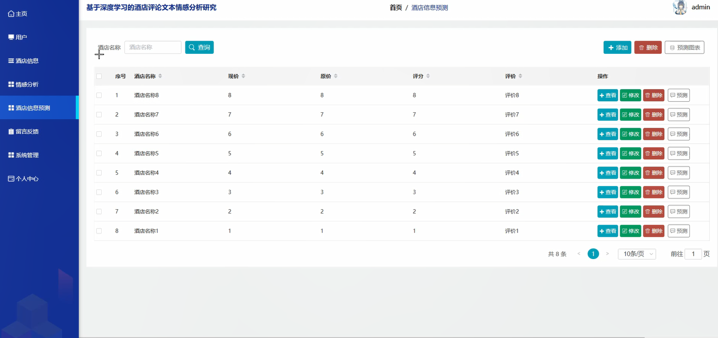Click 预测 for the 酒店名称7 row
Viewport: 718px width, 338px height.
(679, 115)
